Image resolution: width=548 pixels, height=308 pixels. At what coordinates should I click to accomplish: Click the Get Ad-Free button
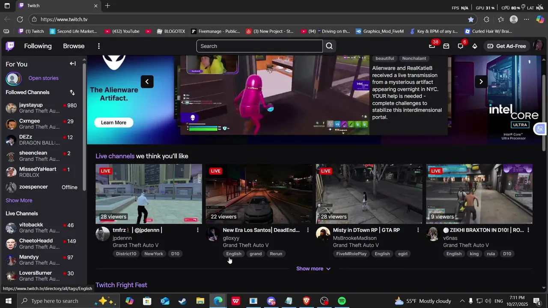coord(506,46)
